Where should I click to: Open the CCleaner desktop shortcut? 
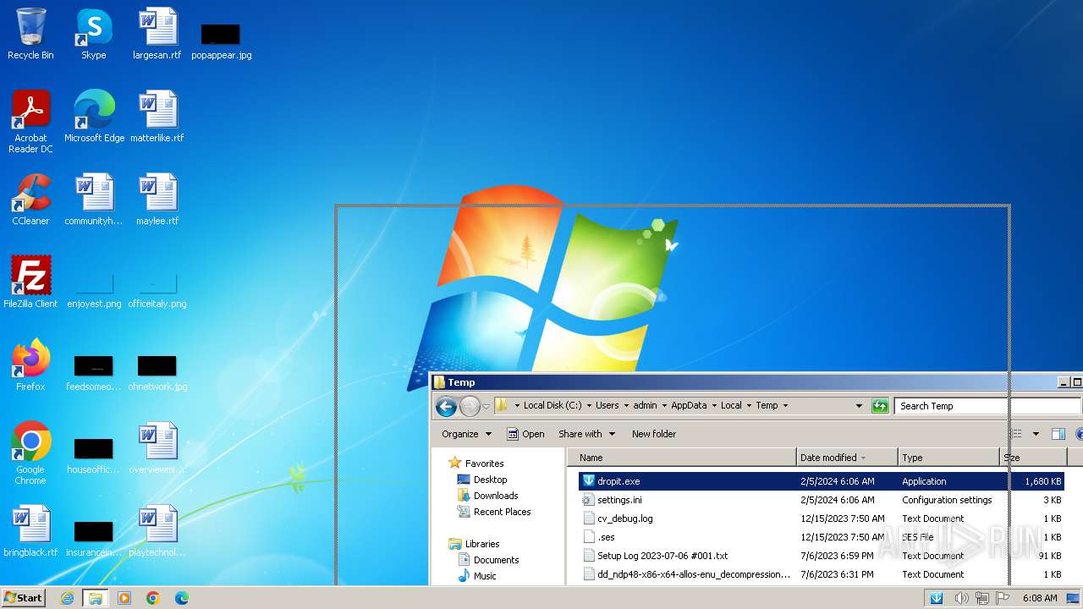click(30, 200)
